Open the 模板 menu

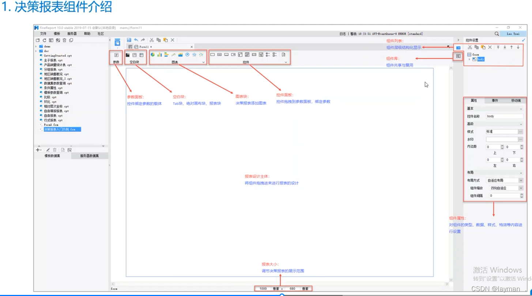[x=57, y=34]
